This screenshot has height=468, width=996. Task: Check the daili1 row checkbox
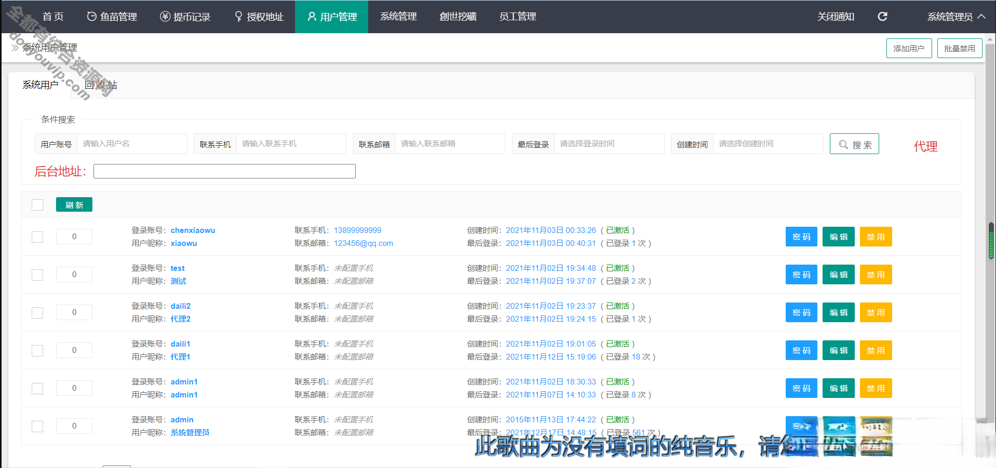click(x=37, y=351)
